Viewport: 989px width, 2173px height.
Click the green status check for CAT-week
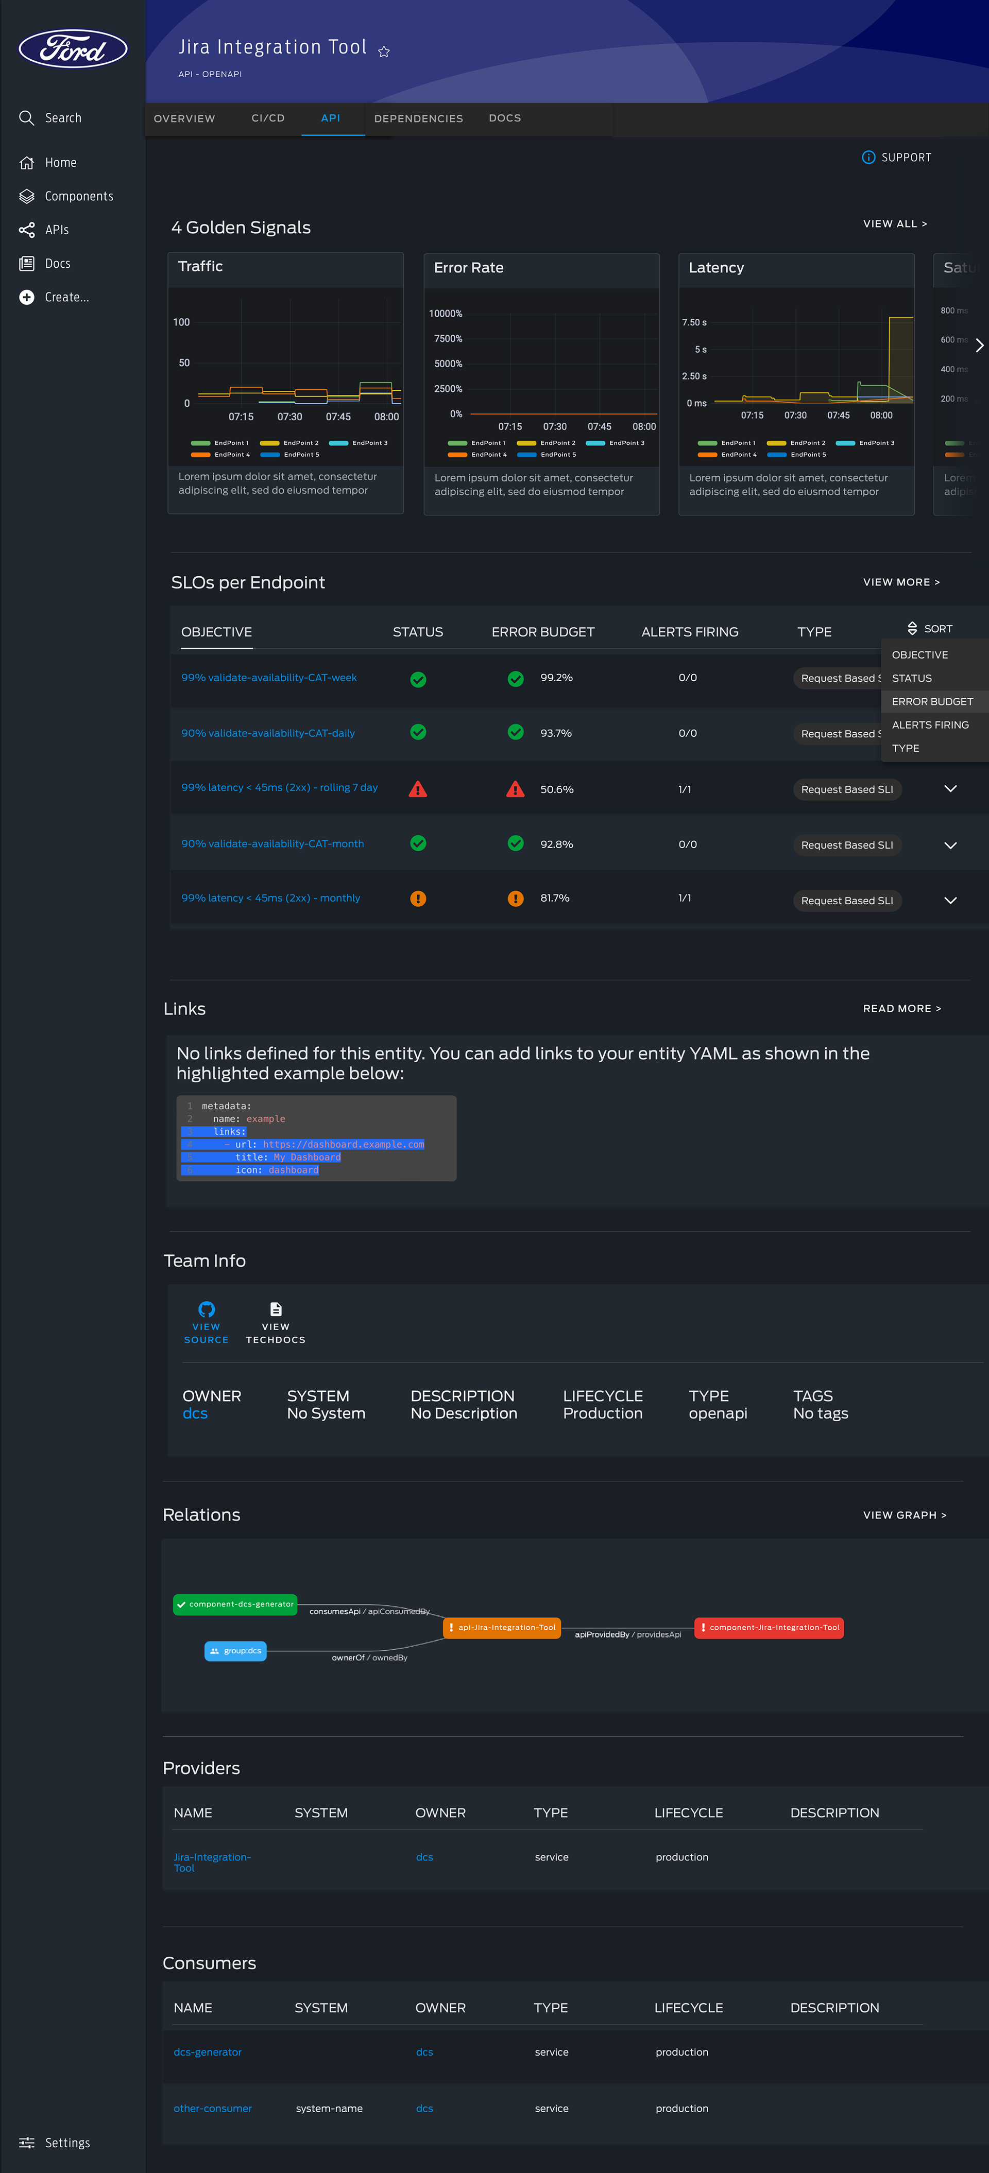point(418,679)
